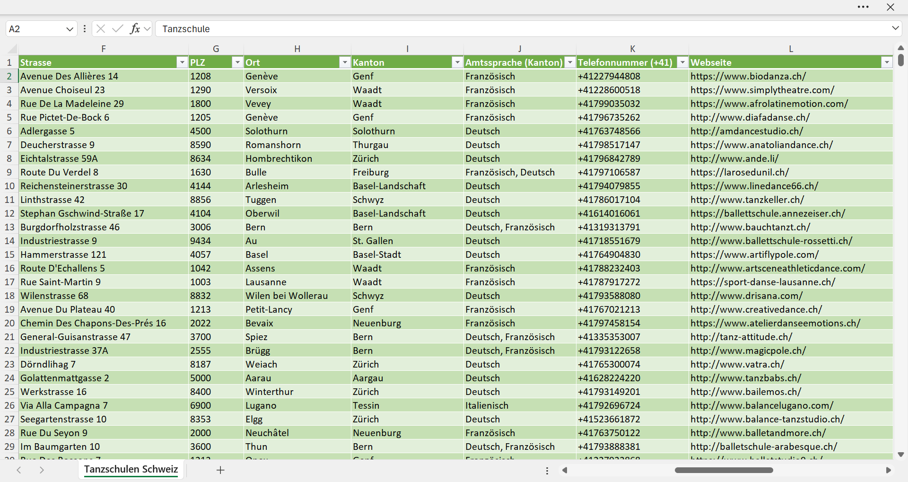908x482 pixels.
Task: Select Kanton cell Freiburg
Action: [x=407, y=172]
